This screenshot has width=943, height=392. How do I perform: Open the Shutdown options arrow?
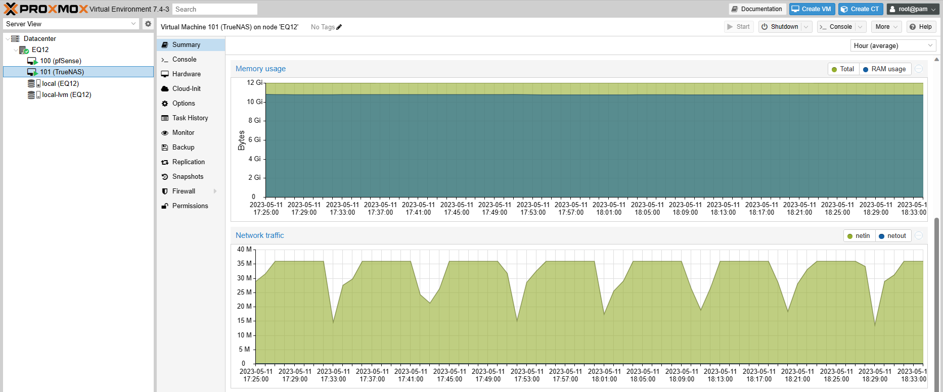(806, 27)
